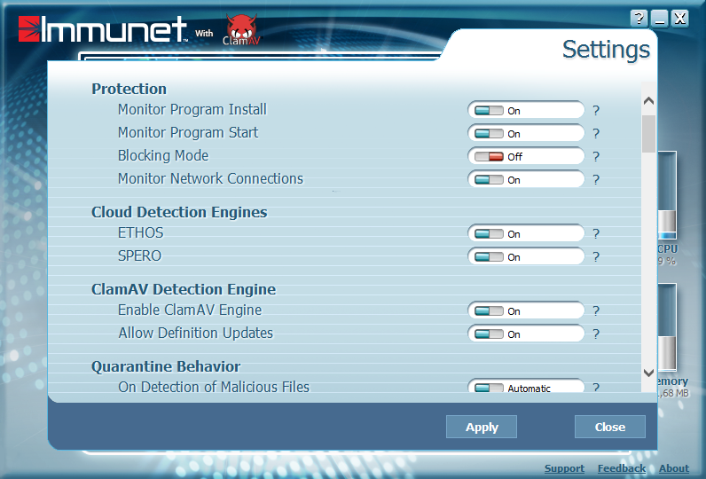The image size is (706, 479).
Task: Click help icon for Allow Definition Updates
Action: tap(596, 334)
